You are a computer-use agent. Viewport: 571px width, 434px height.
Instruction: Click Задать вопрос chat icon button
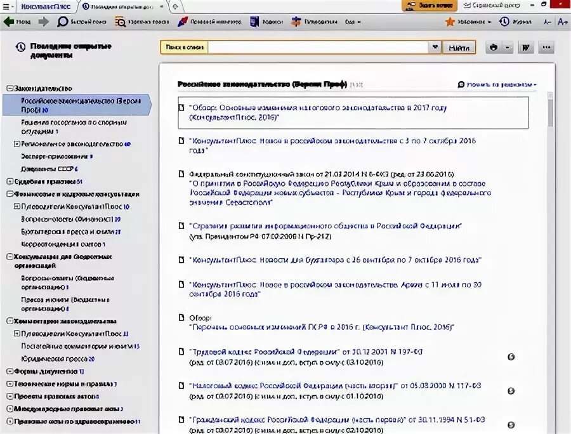[x=429, y=6]
